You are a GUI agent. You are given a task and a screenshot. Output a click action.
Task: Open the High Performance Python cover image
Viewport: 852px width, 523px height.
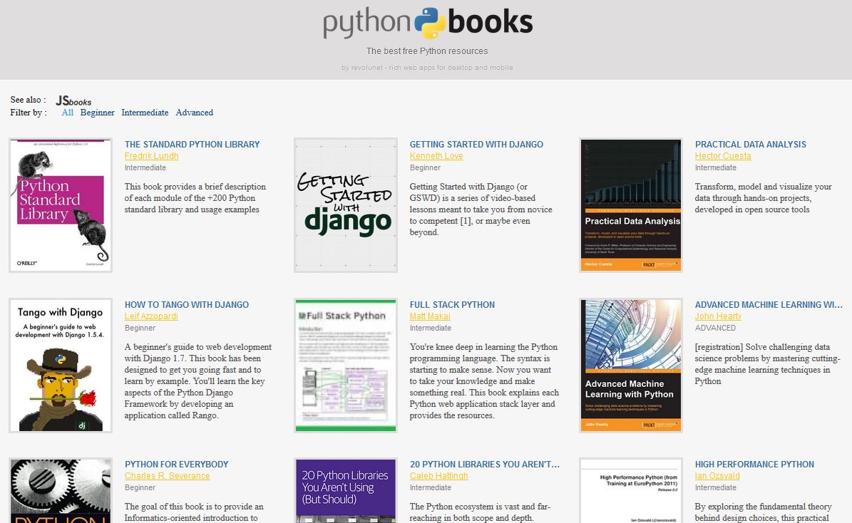point(631,490)
